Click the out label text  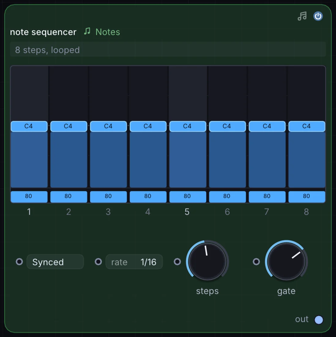[302, 319]
